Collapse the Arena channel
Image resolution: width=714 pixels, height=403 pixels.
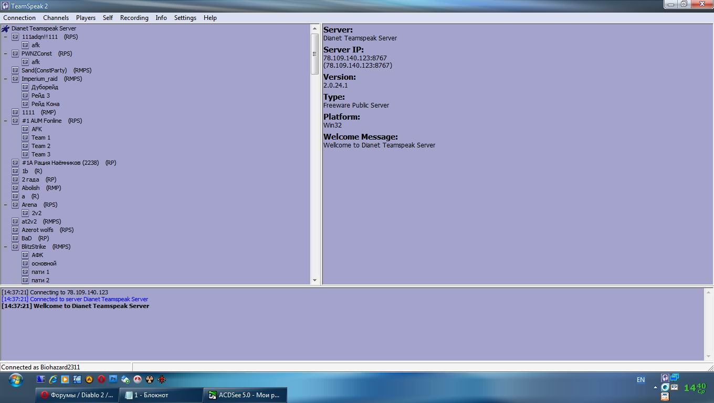[x=6, y=205]
